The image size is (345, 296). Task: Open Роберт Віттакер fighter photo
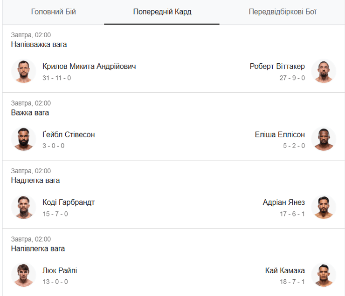324,71
